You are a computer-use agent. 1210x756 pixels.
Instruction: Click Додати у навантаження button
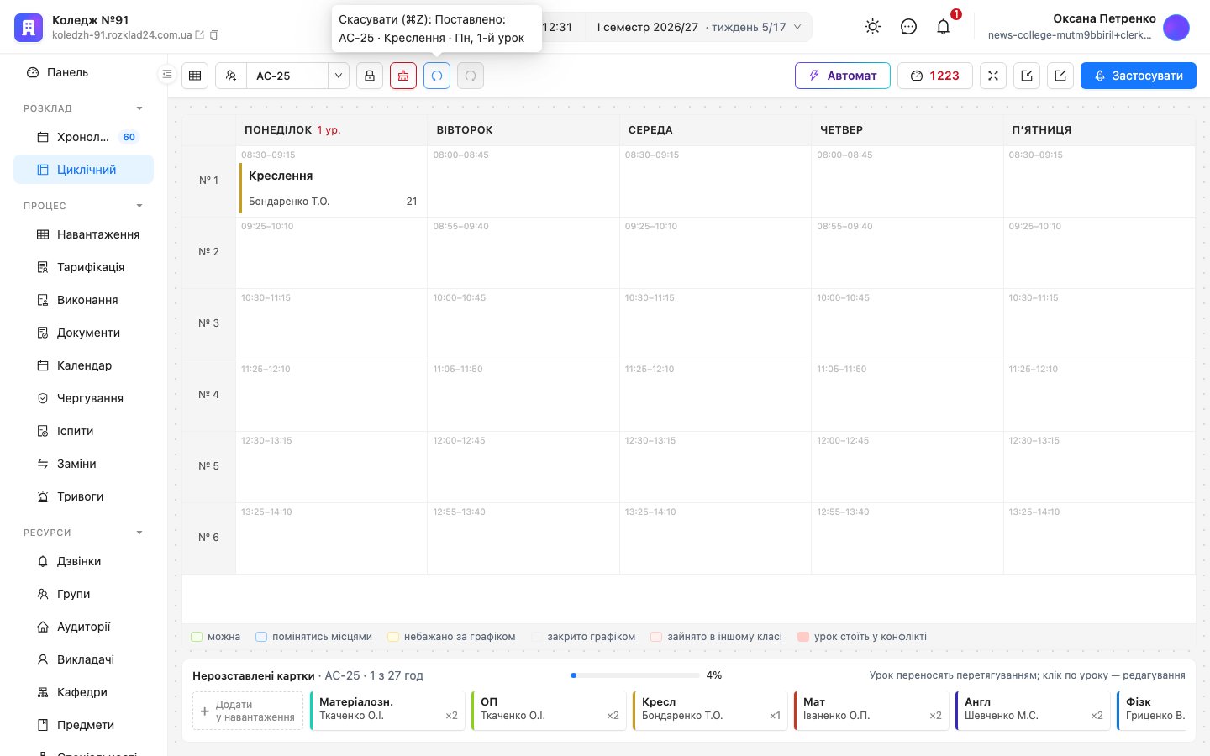coord(248,711)
